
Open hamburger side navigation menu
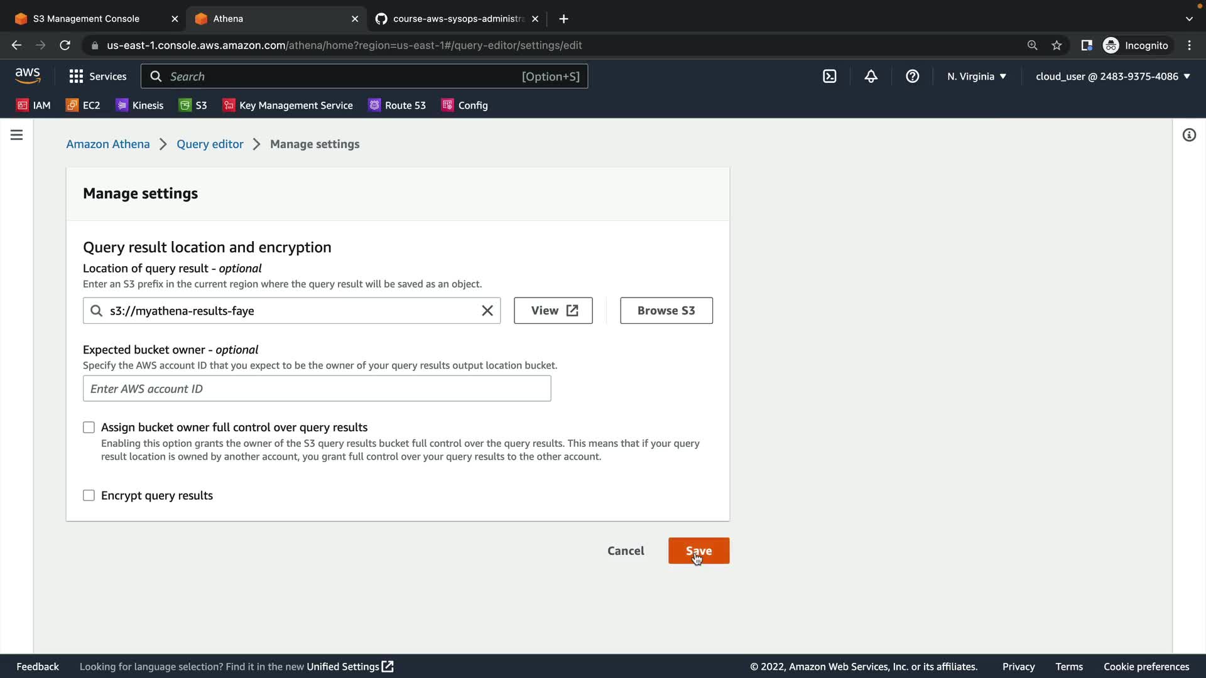pyautogui.click(x=17, y=135)
